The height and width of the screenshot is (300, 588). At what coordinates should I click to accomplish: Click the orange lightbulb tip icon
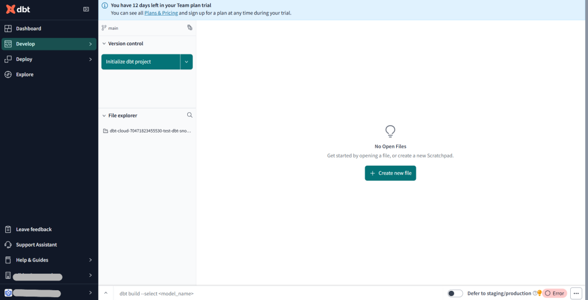click(539, 293)
